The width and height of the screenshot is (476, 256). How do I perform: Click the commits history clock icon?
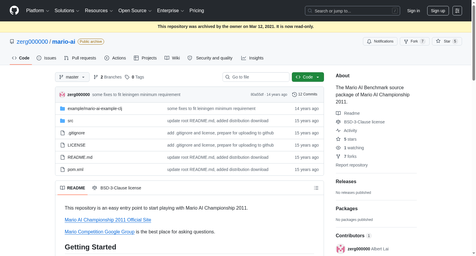[295, 94]
